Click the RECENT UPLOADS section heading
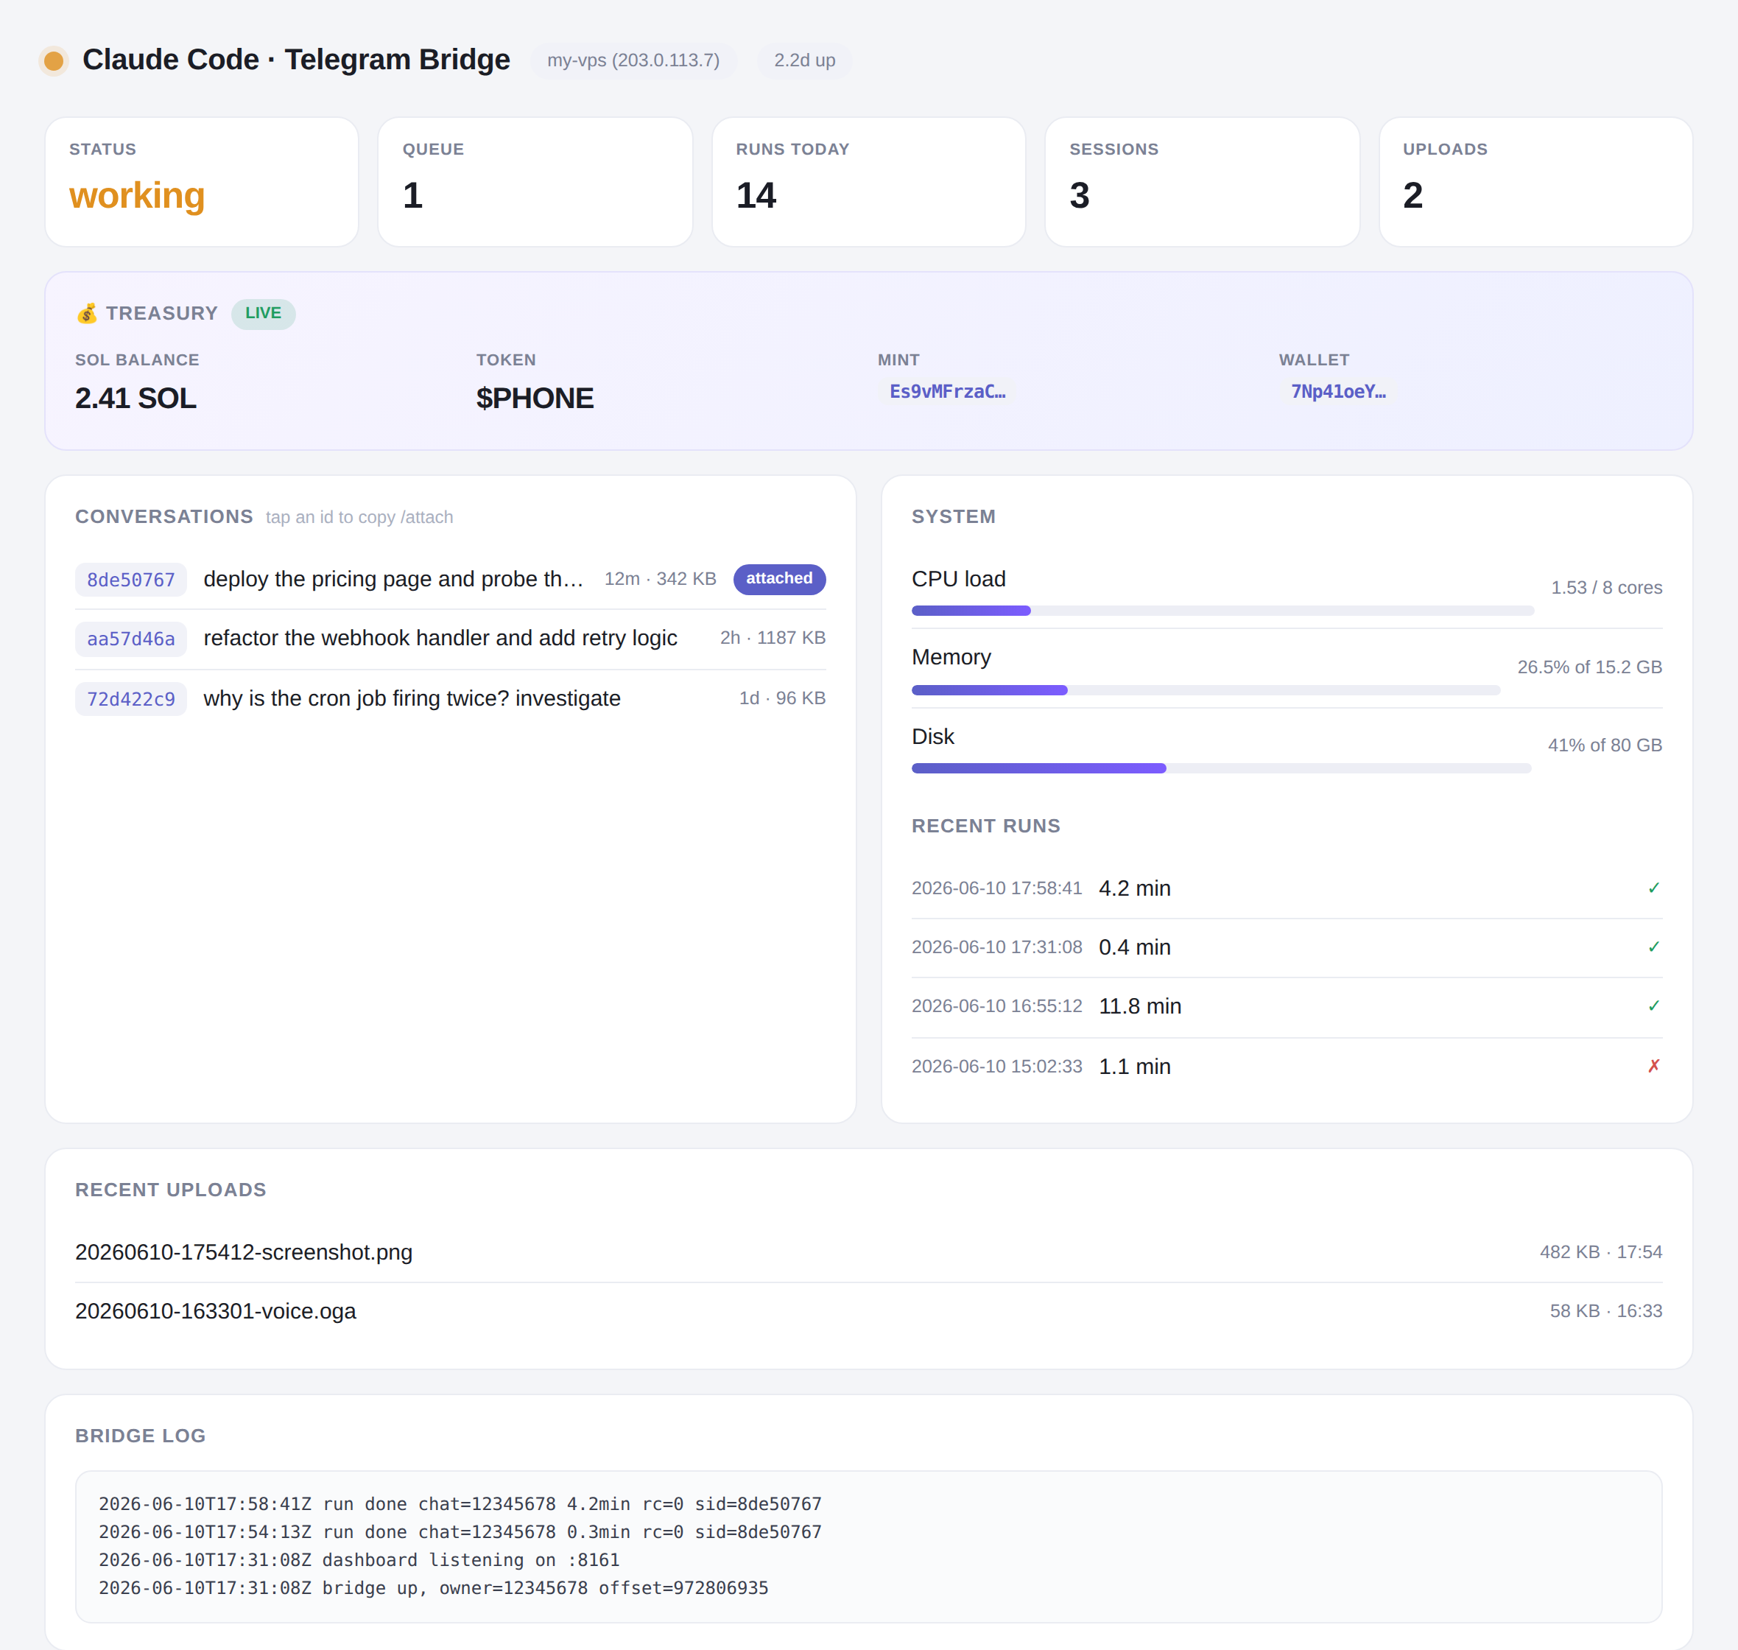Screen dimensions: 1738x1650 171,1189
